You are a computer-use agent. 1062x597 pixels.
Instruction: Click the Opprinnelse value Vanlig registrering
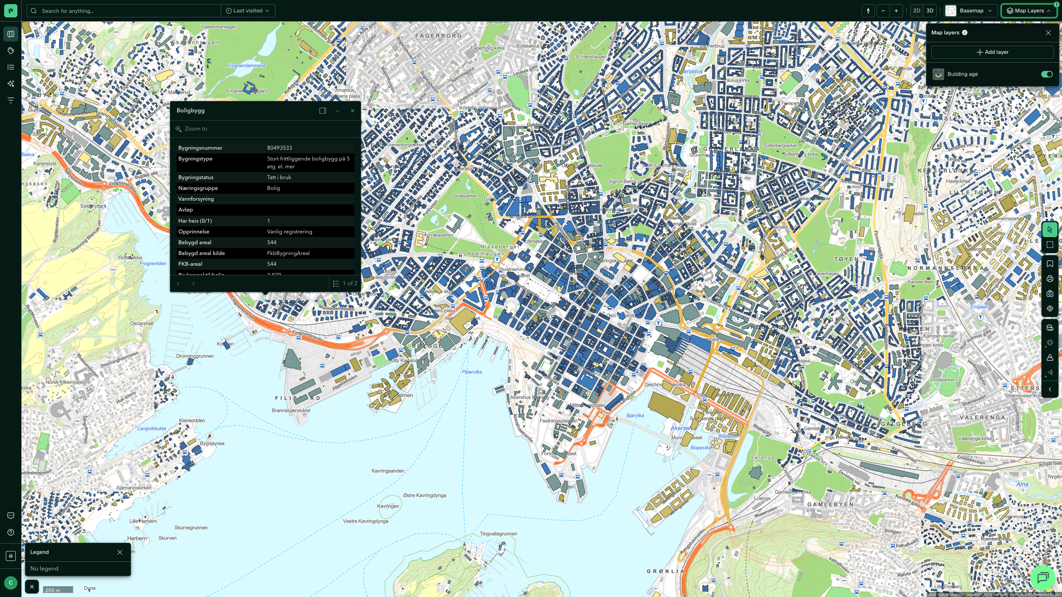pyautogui.click(x=290, y=232)
